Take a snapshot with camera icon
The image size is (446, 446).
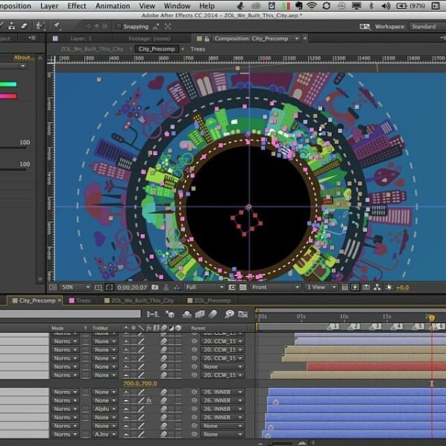154,287
